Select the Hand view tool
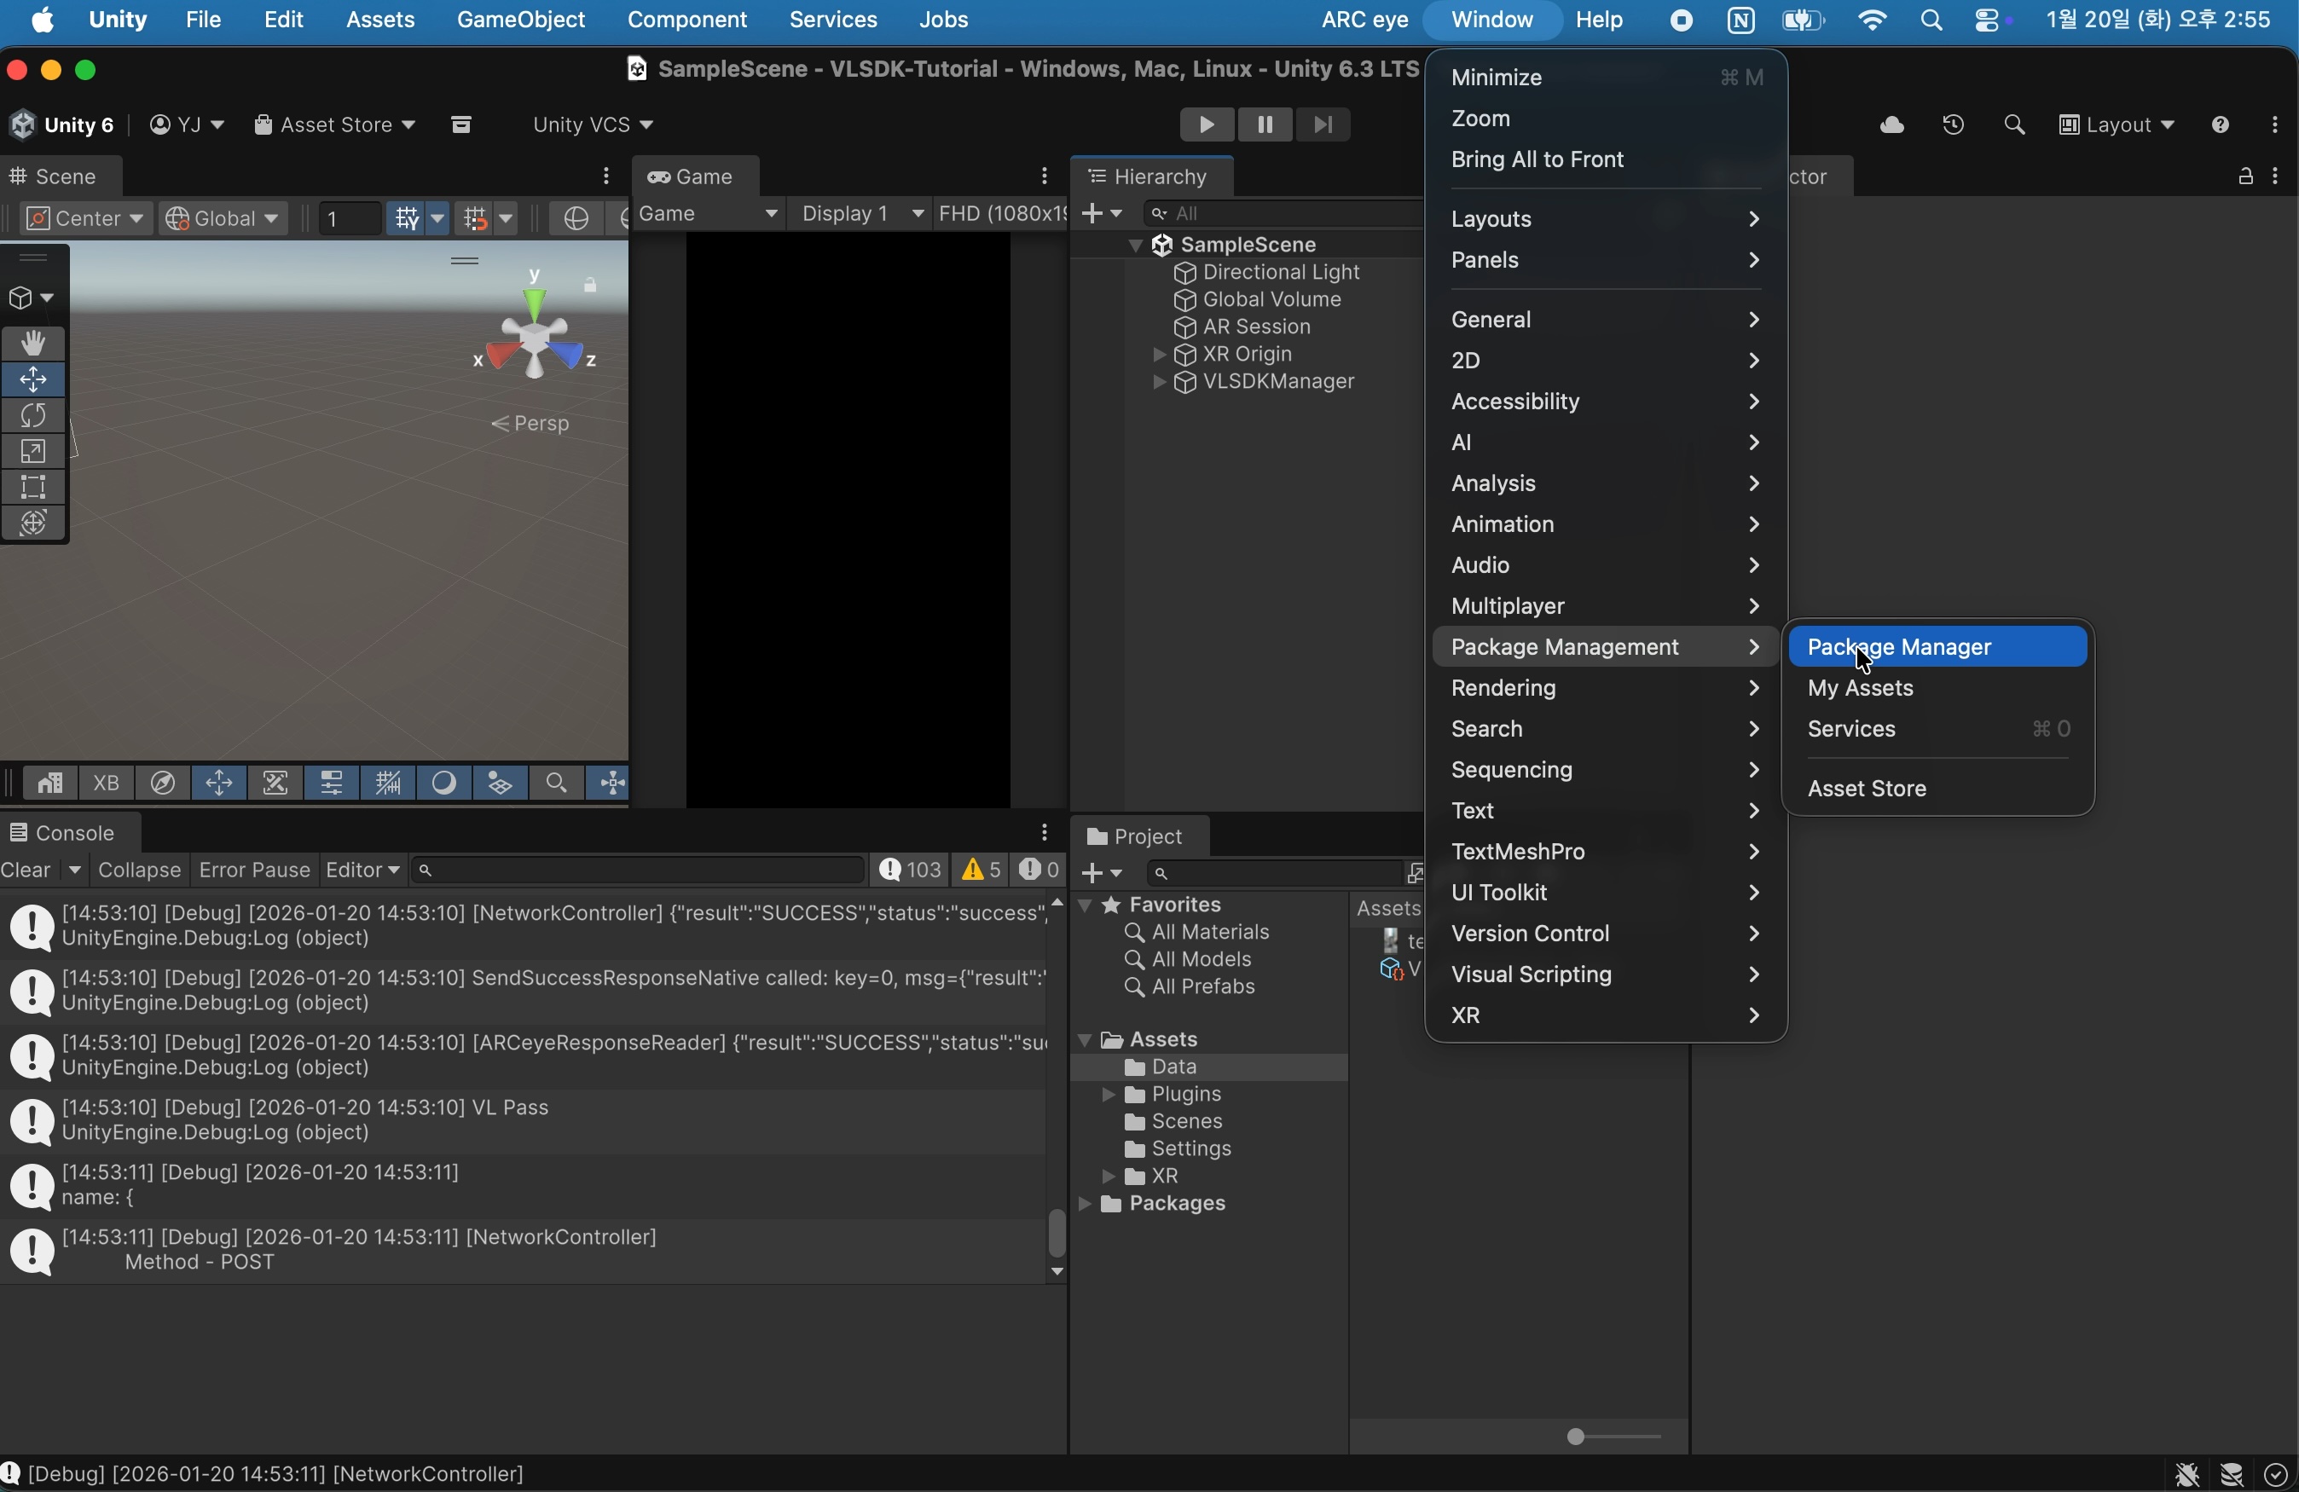2299x1492 pixels. 34,344
